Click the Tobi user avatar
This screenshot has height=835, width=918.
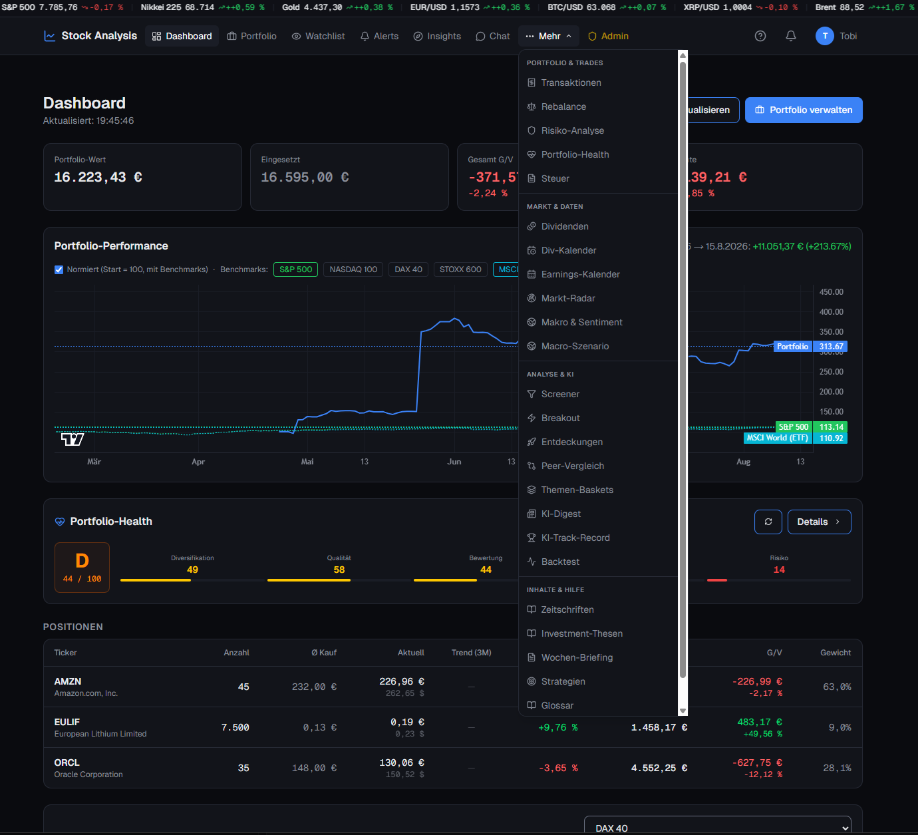click(825, 36)
